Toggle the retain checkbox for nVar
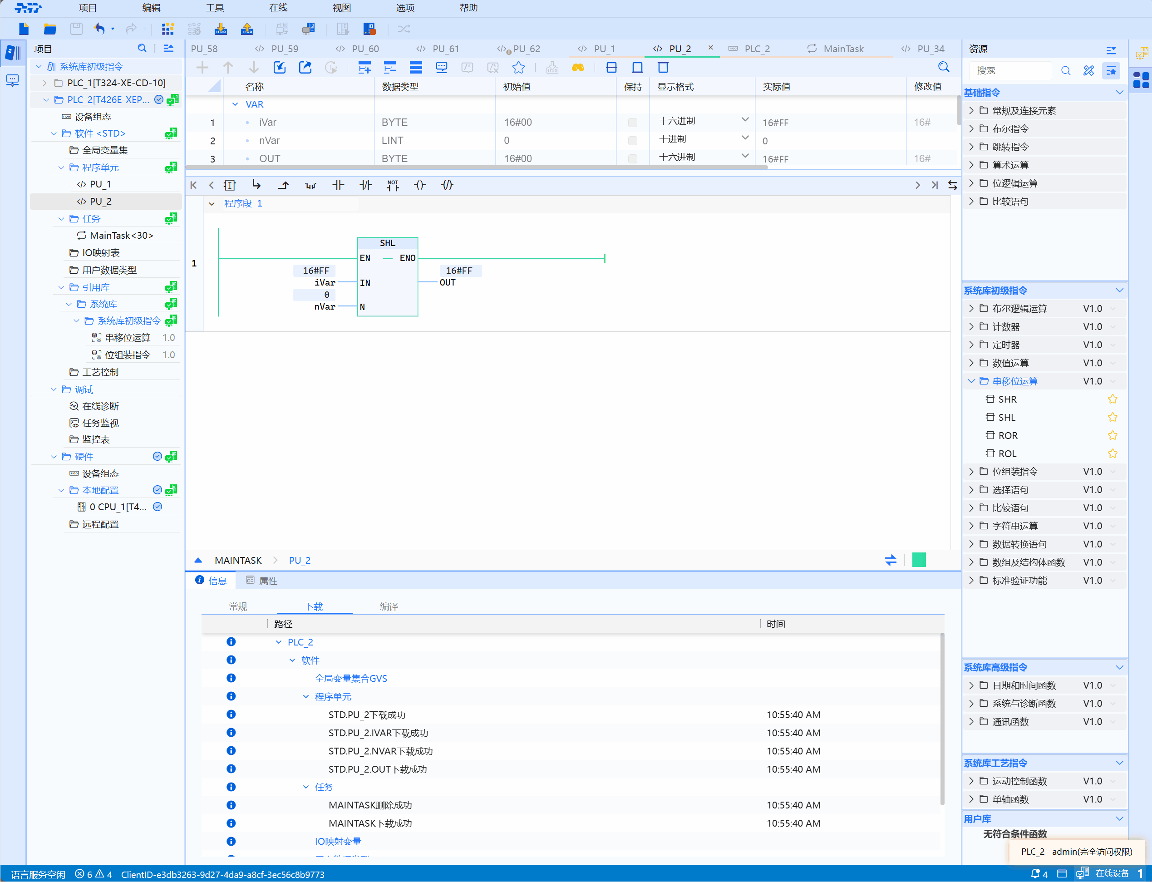The width and height of the screenshot is (1152, 882). (x=632, y=140)
